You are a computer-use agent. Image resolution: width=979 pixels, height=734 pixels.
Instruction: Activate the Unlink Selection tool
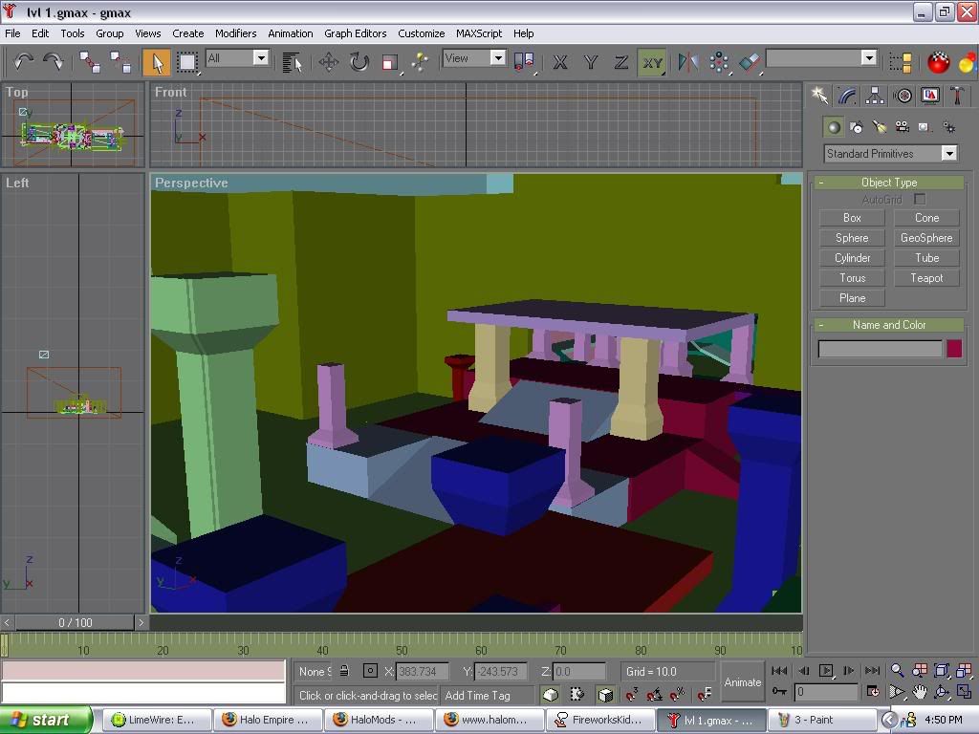(x=120, y=62)
